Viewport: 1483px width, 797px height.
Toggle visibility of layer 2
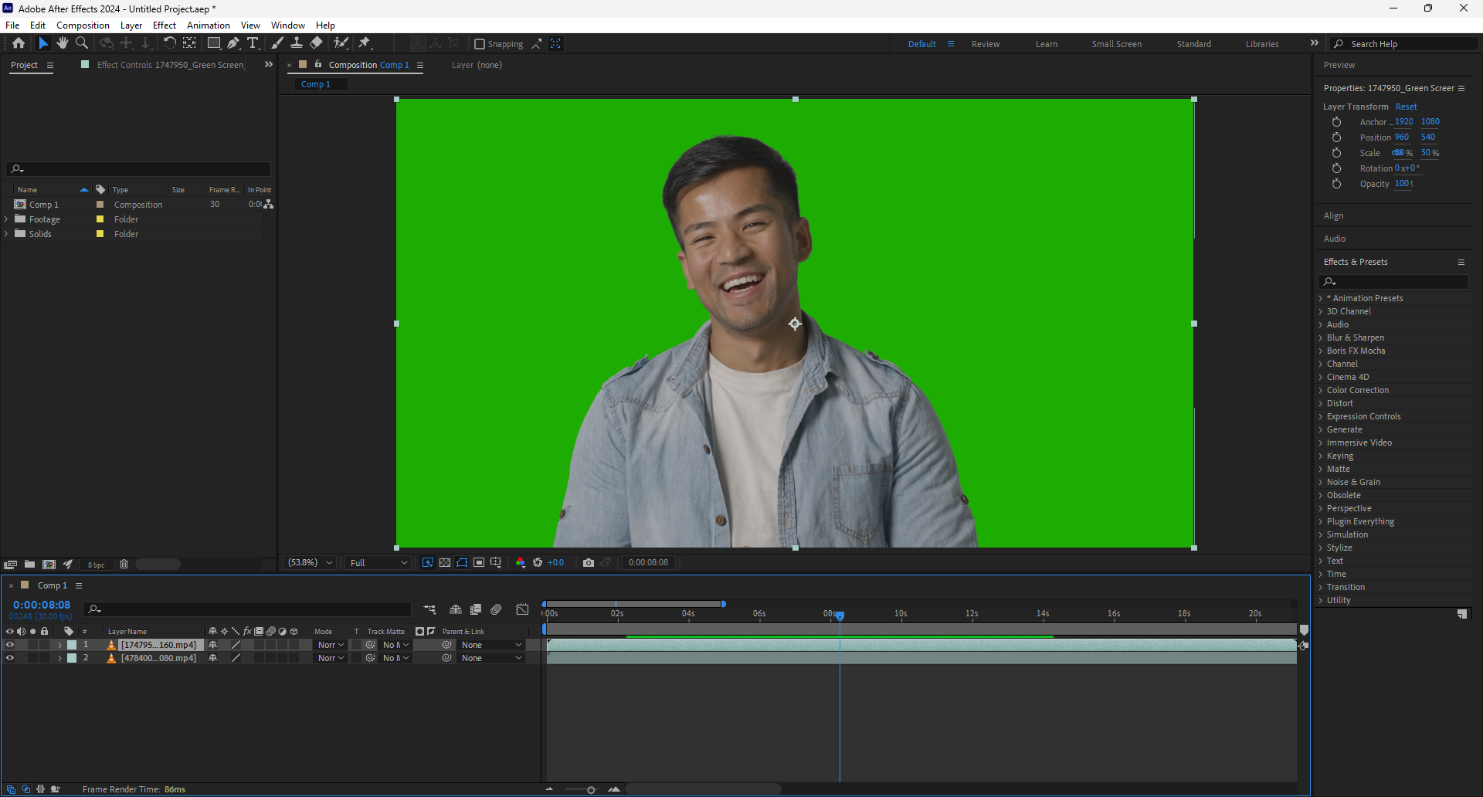coord(10,658)
